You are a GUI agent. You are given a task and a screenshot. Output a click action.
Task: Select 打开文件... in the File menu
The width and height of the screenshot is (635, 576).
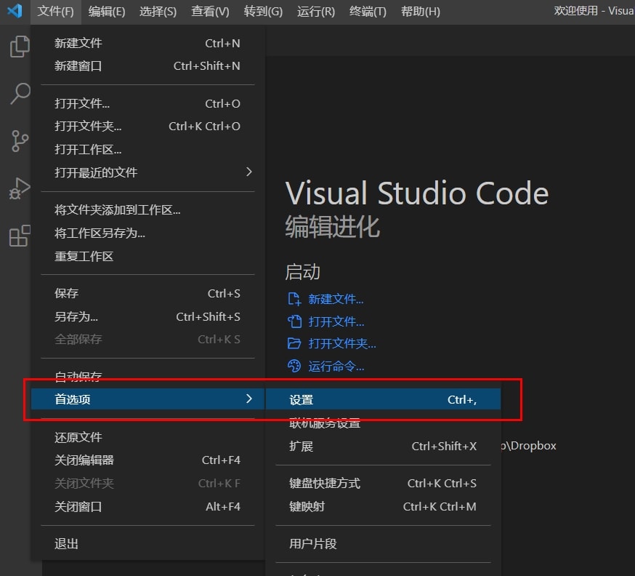coord(147,103)
